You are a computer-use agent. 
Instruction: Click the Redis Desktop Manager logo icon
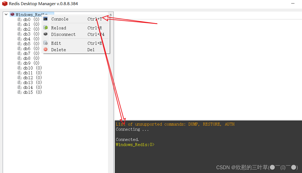(x=5, y=4)
